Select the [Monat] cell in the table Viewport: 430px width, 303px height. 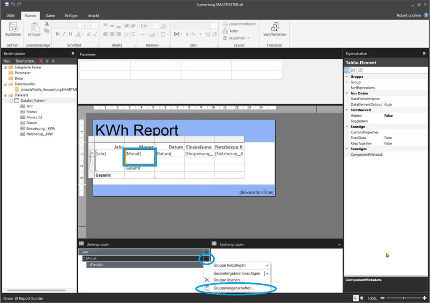click(139, 154)
